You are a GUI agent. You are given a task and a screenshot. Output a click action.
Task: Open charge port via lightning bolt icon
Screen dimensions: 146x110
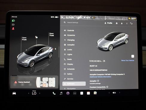(x=55, y=49)
